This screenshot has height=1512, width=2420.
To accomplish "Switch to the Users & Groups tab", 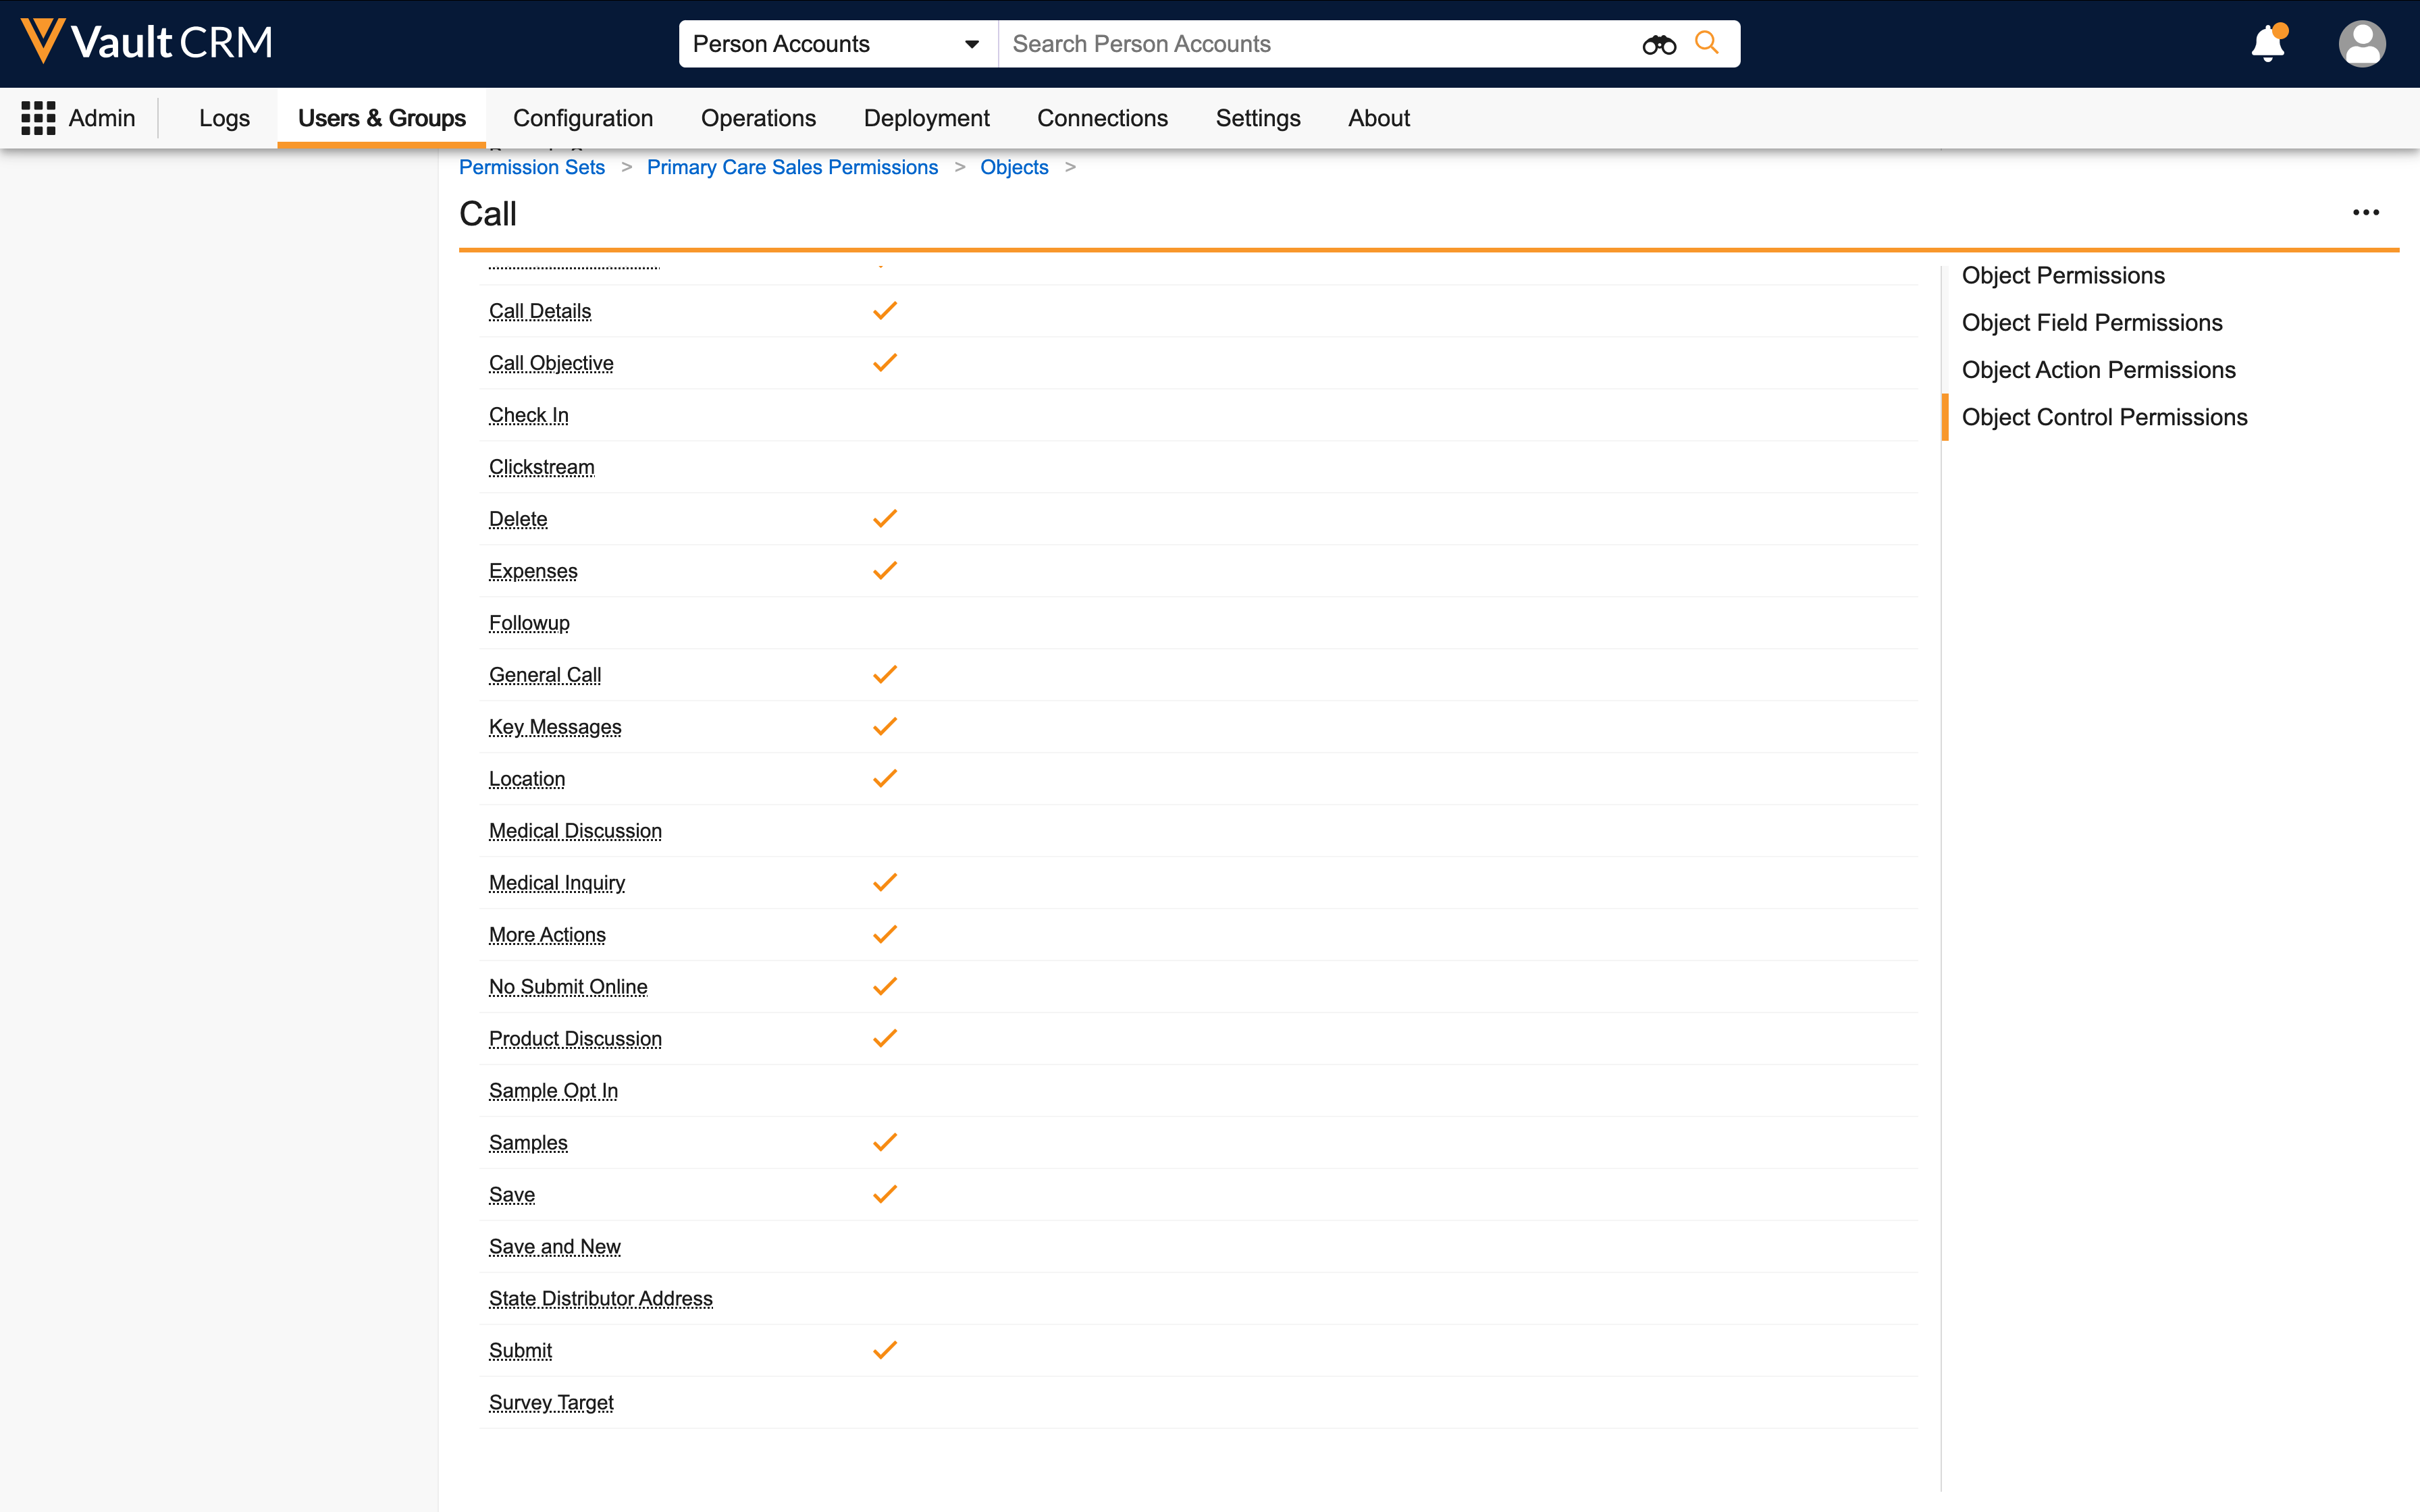I will (x=381, y=118).
